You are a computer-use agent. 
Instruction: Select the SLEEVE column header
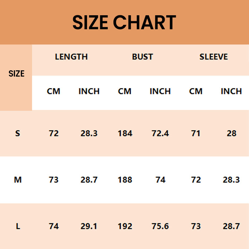tap(214, 57)
